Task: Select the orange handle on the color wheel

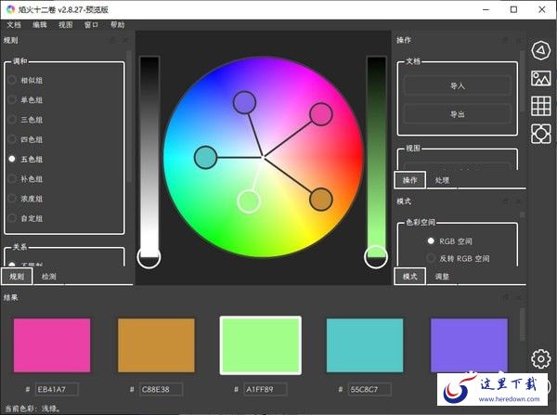Action: click(320, 198)
